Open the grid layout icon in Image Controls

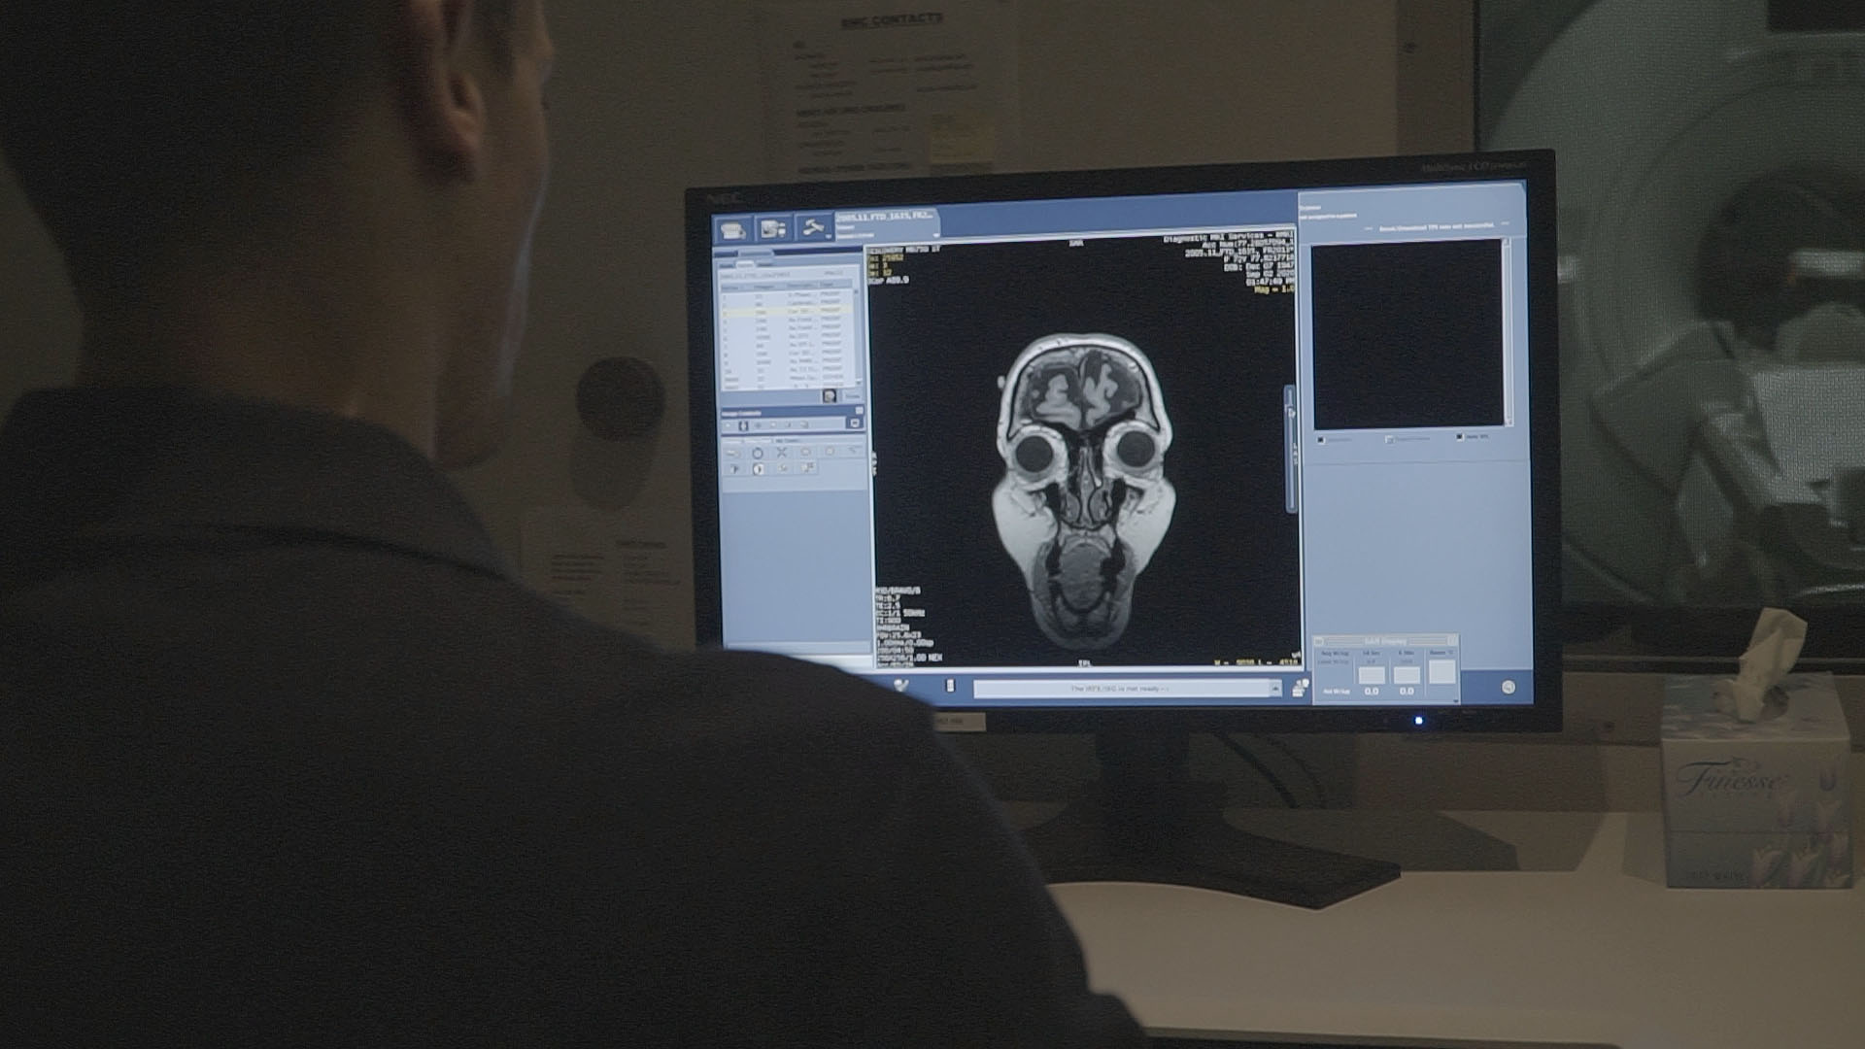coord(808,467)
